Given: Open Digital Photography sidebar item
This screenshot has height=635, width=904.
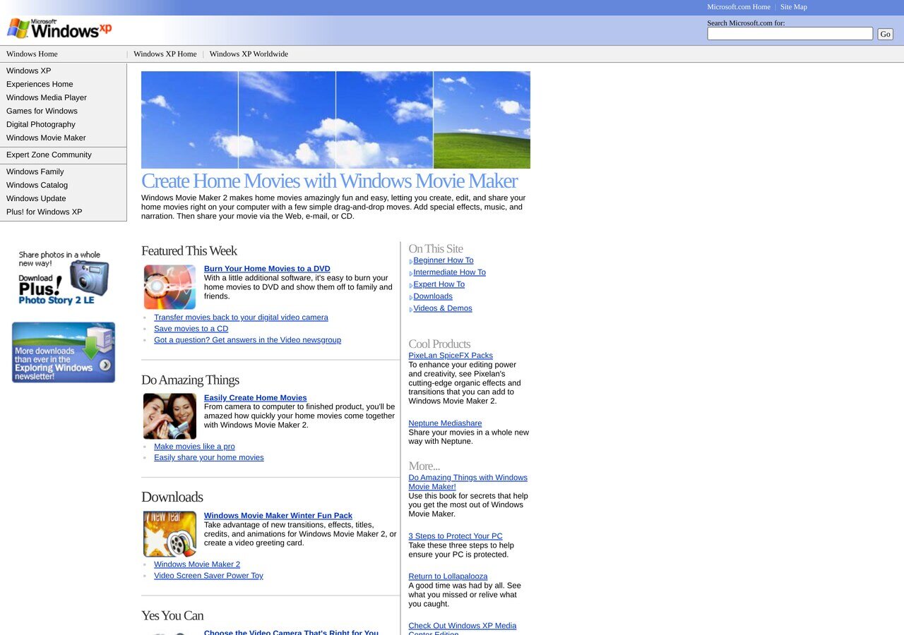Looking at the screenshot, I should click(41, 124).
